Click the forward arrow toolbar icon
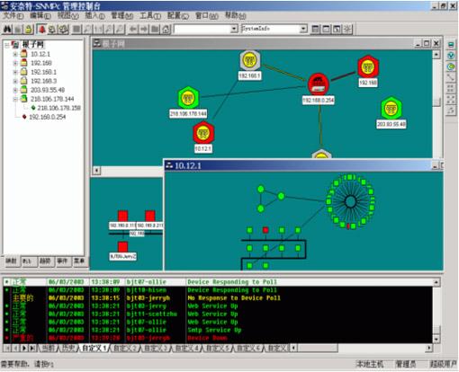The width and height of the screenshot is (459, 372). 144,29
